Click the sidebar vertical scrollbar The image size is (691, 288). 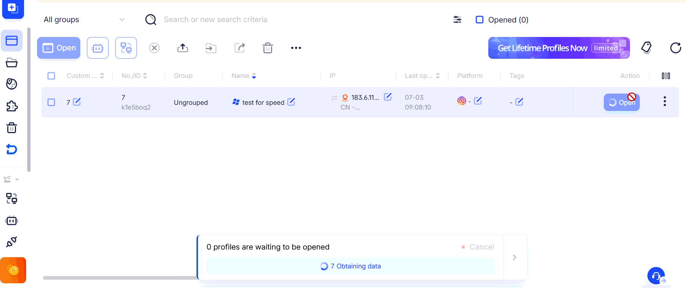point(29,100)
